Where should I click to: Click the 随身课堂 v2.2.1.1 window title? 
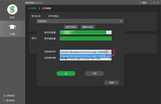click(34, 3)
